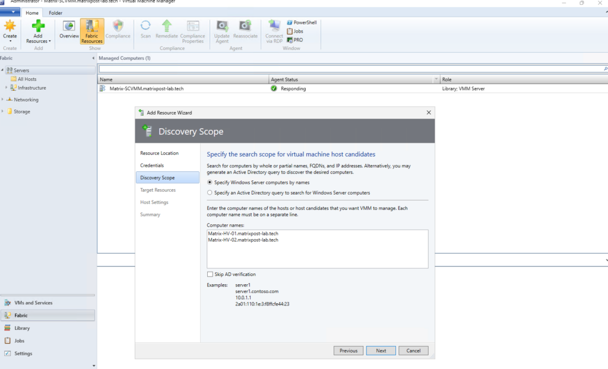Collapse the Servers tree node
The width and height of the screenshot is (608, 369).
coord(2,70)
